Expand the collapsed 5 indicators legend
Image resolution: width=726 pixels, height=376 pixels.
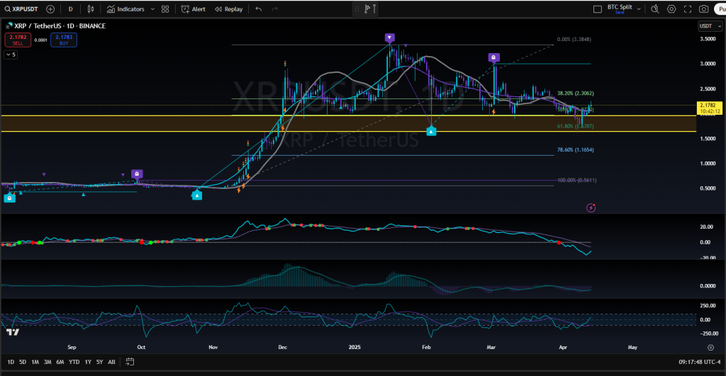[x=11, y=55]
